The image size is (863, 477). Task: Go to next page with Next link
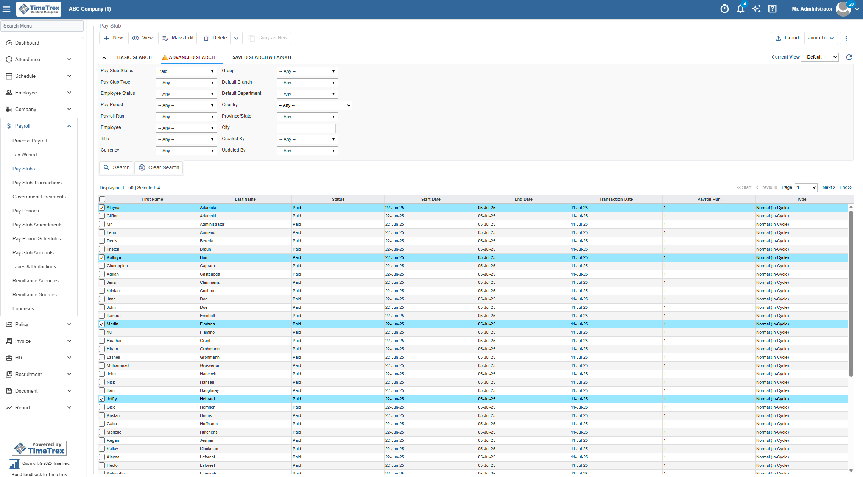[828, 187]
